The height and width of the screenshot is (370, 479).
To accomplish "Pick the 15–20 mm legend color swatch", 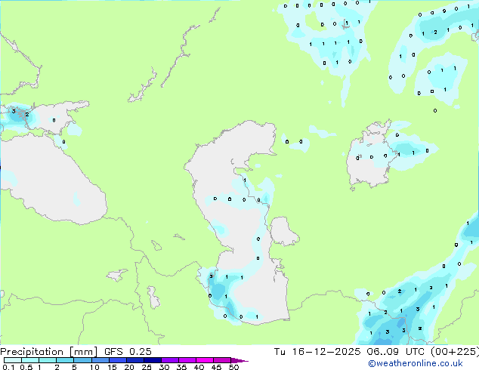I will pyautogui.click(x=118, y=360).
